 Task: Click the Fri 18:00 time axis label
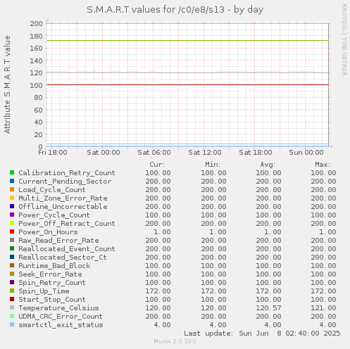pyautogui.click(x=53, y=153)
